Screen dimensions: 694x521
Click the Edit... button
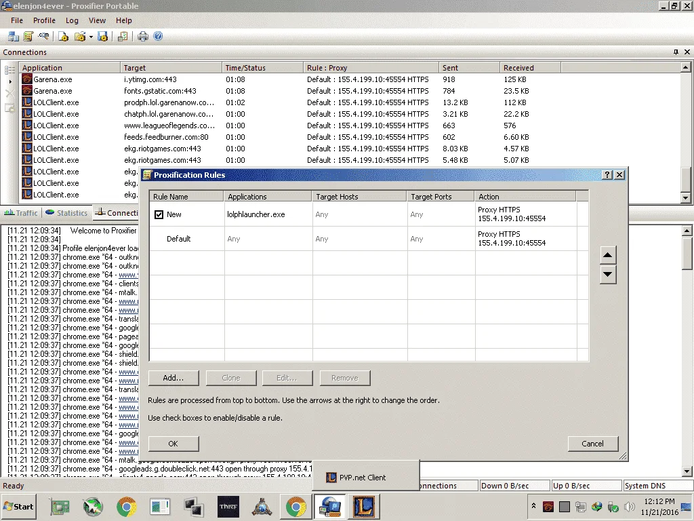(287, 378)
